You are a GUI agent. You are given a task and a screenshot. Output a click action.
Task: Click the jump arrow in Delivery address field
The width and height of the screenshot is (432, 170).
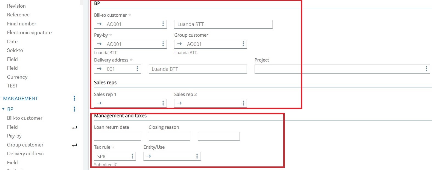[99, 69]
